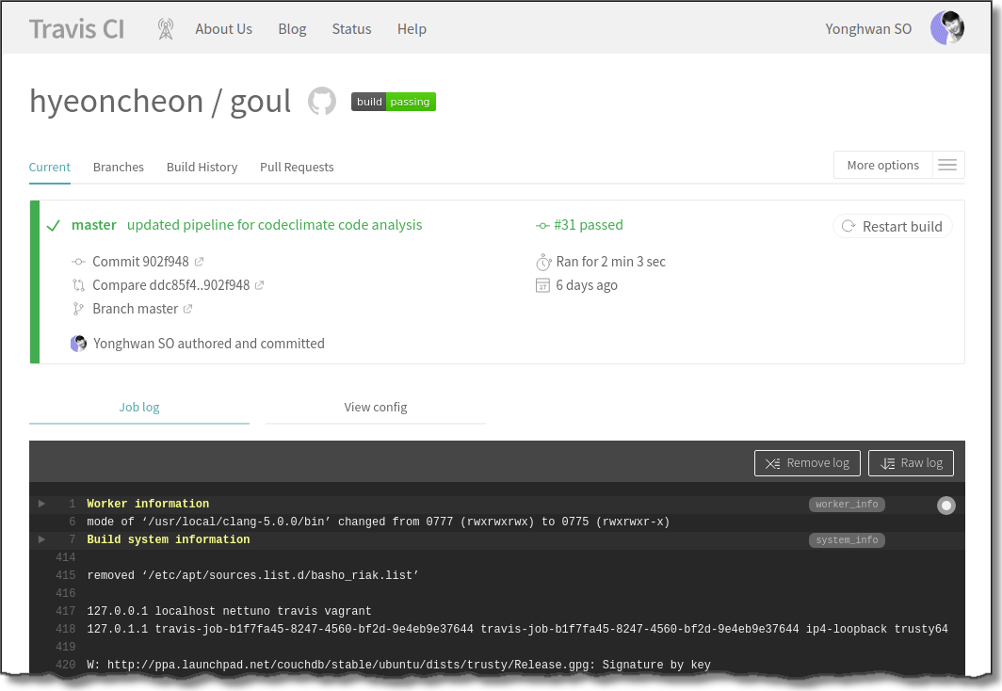Click the broadcast tower icon in header
The width and height of the screenshot is (1002, 691).
[x=166, y=29]
